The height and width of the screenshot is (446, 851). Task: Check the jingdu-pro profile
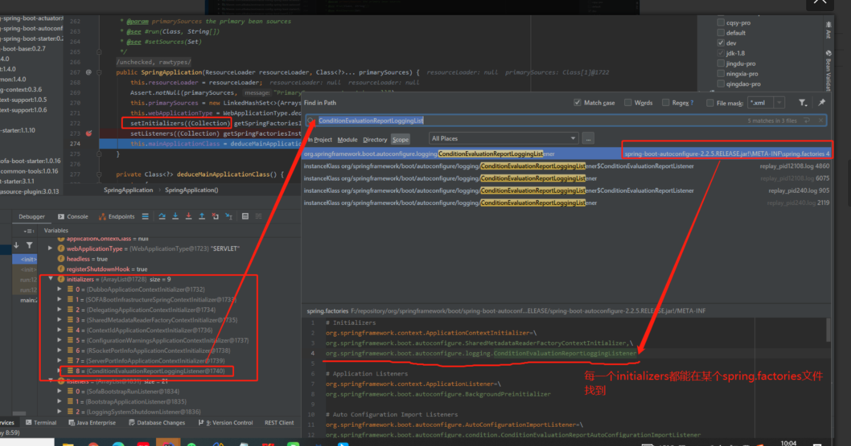click(721, 63)
